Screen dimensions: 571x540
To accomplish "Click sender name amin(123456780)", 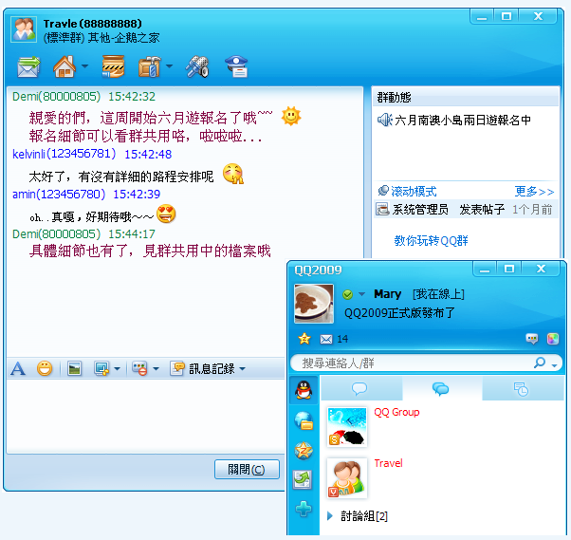I will (59, 194).
